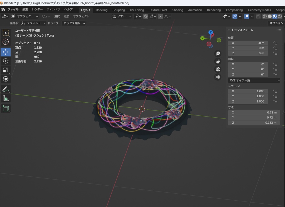The width and height of the screenshot is (285, 207).
Task: Click the hand pan view icon
Action: pyautogui.click(x=218, y=61)
